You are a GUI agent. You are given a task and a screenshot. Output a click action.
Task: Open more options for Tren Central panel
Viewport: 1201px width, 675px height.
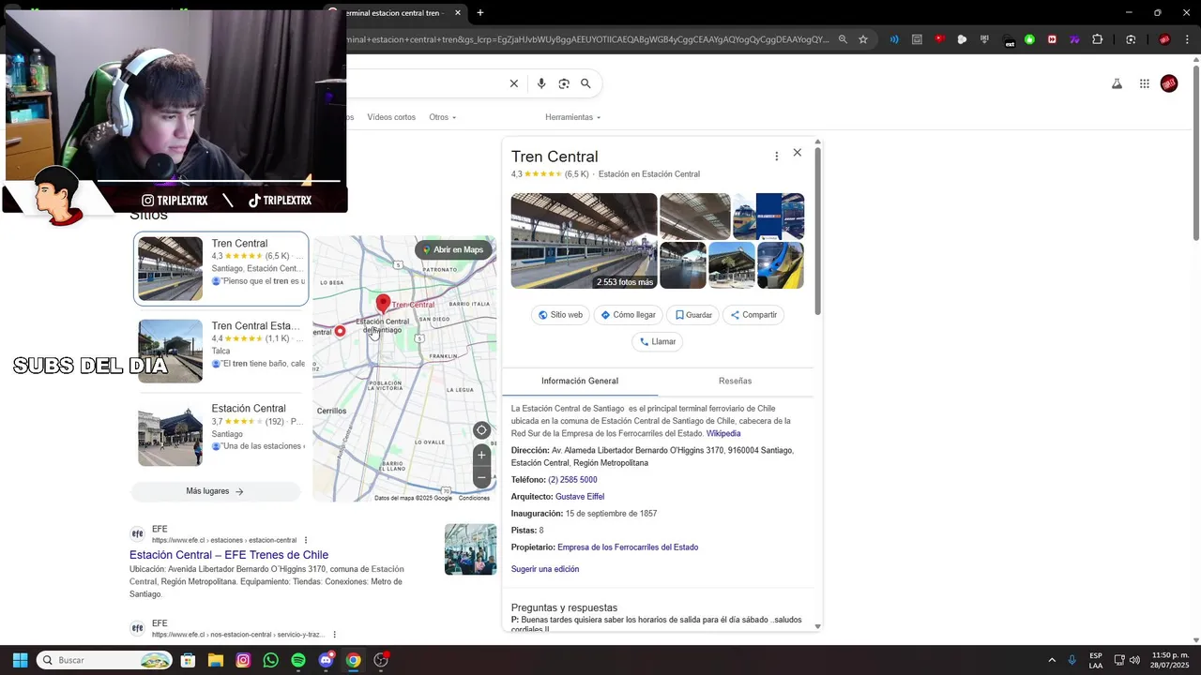776,156
